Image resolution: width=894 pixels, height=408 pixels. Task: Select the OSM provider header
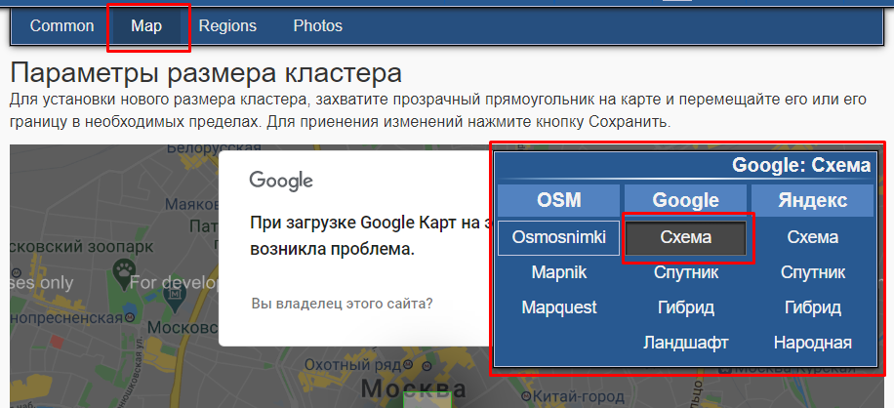(x=558, y=200)
